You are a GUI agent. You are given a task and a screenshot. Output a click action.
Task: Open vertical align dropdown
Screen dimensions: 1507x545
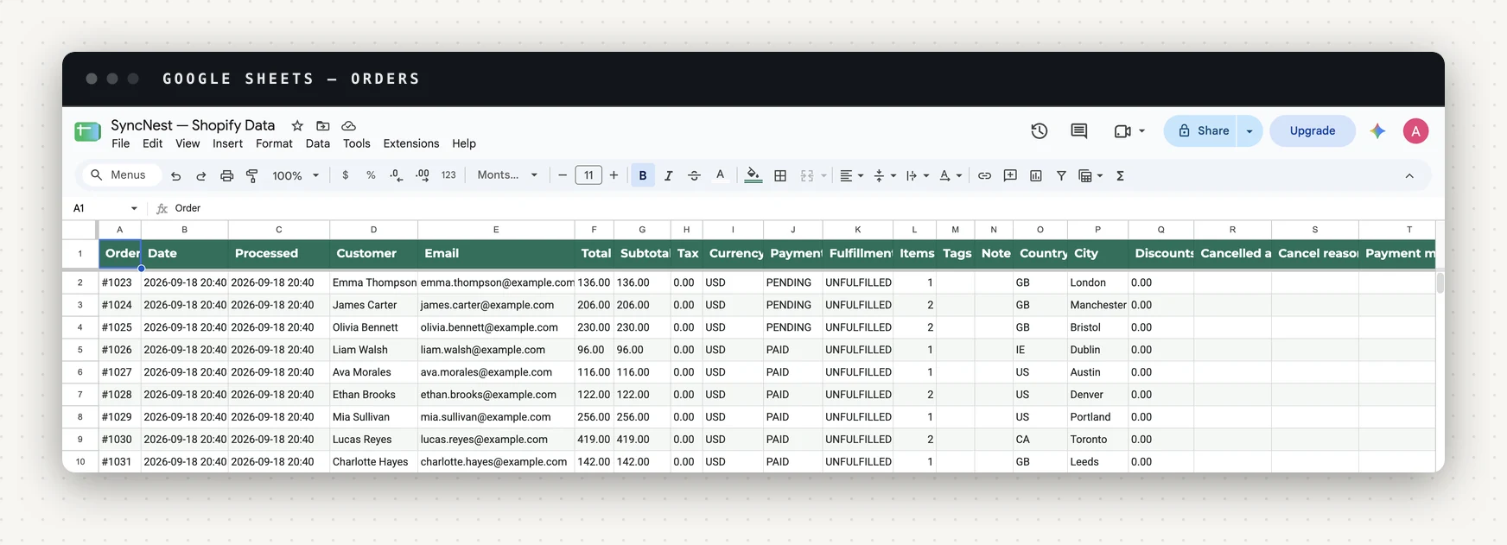[x=885, y=175]
